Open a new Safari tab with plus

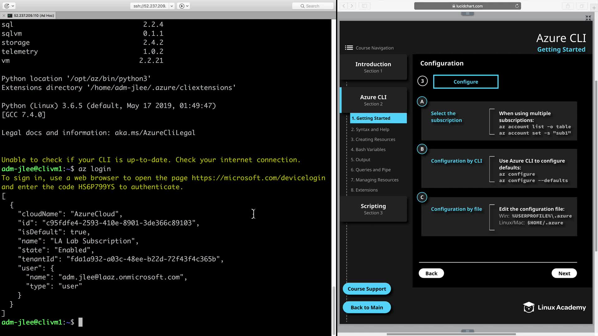click(x=594, y=8)
